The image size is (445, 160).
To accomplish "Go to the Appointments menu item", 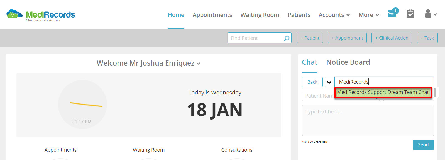I will (212, 15).
